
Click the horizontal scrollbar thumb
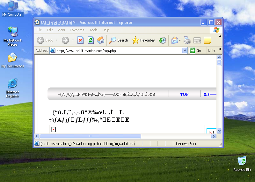tap(91, 136)
